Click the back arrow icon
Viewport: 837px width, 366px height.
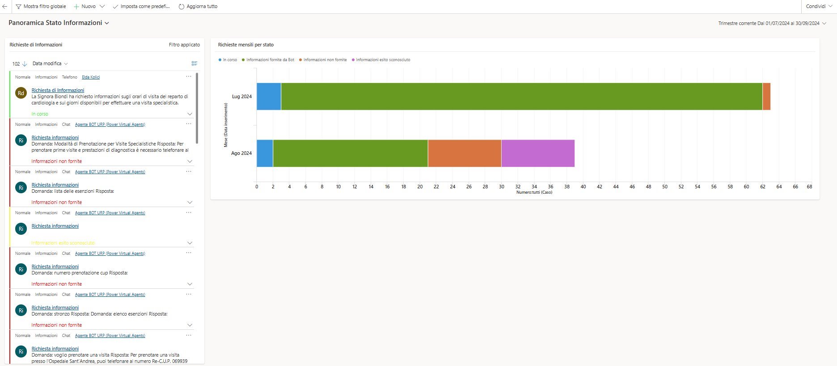[x=4, y=7]
